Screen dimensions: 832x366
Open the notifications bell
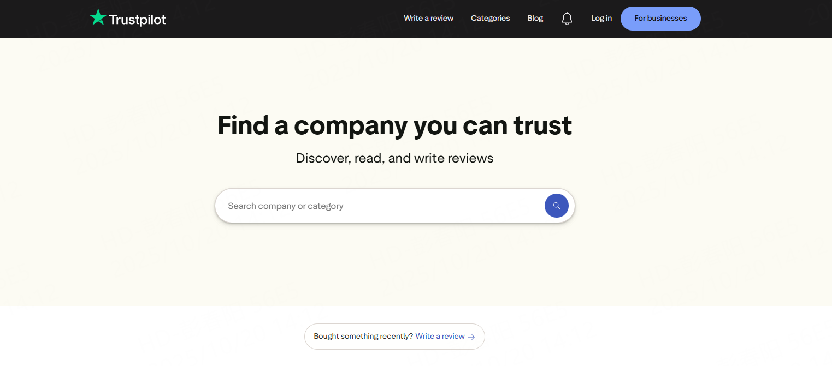pos(567,19)
